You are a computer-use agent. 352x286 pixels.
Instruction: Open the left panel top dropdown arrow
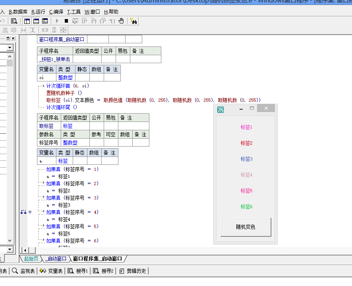pyautogui.click(x=10, y=48)
